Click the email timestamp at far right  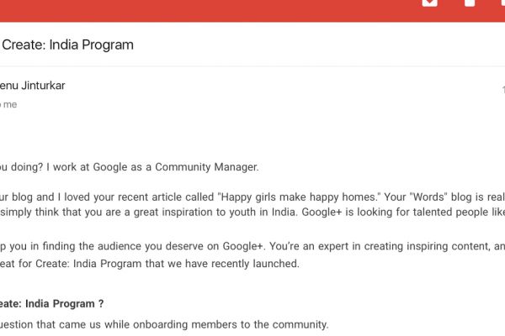click(502, 89)
